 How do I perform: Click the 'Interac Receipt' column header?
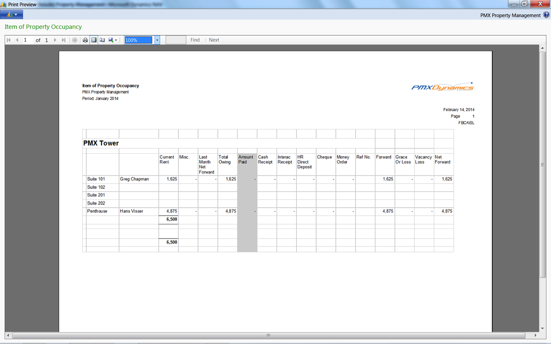[x=285, y=160]
